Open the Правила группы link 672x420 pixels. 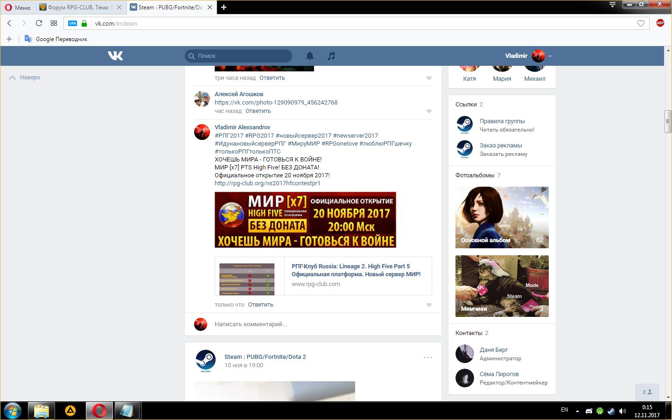[502, 121]
